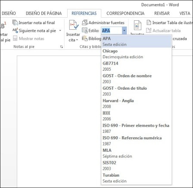Expand Siguiente nota al pie arrow
This screenshot has height=188, width=193.
[60, 31]
